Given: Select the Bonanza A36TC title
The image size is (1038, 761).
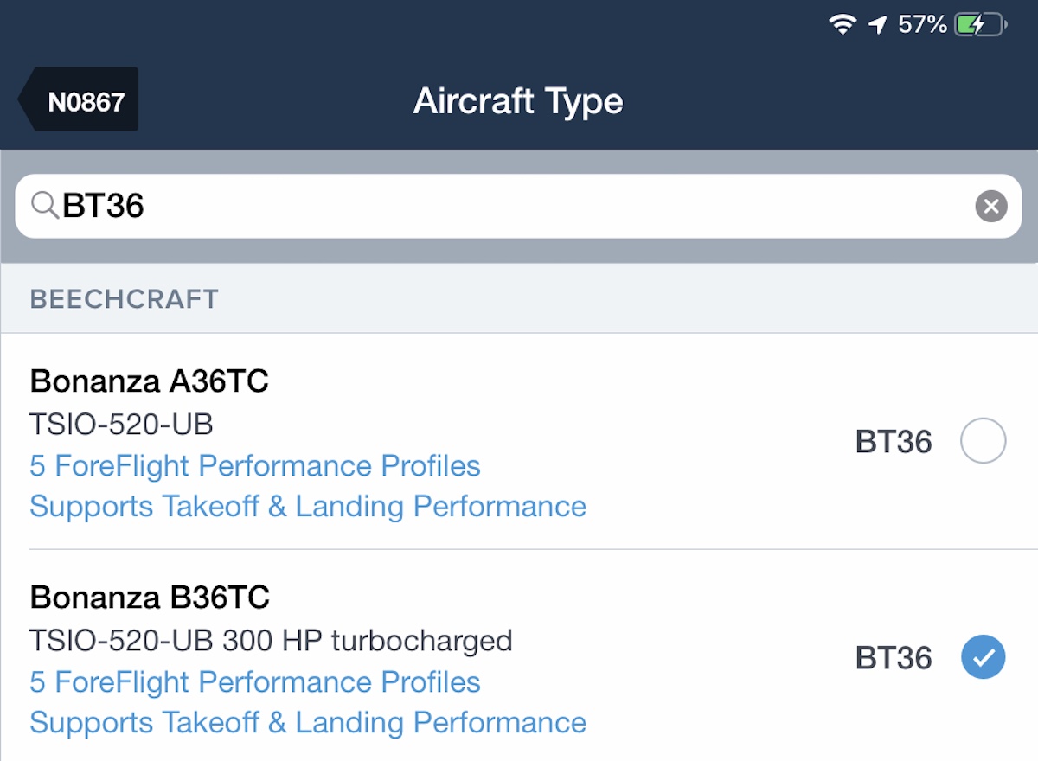Looking at the screenshot, I should coord(150,380).
